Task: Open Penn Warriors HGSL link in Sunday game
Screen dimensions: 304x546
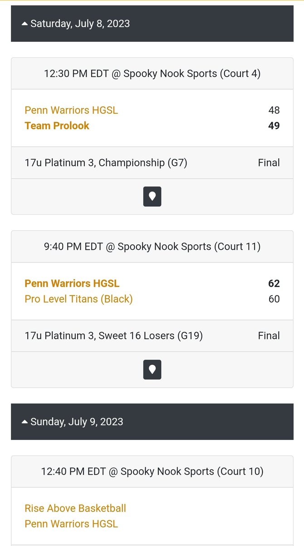Action: pyautogui.click(x=71, y=524)
